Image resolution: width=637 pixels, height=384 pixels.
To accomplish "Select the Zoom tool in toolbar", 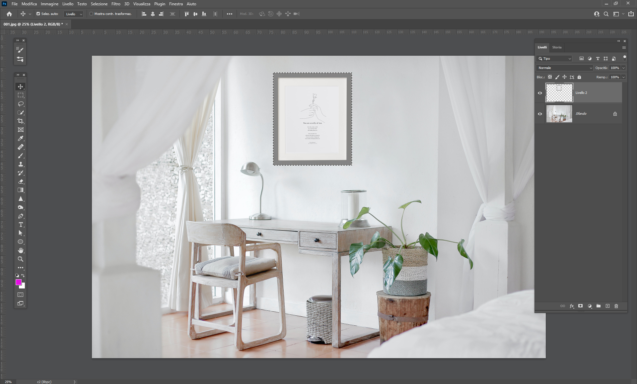I will click(21, 259).
